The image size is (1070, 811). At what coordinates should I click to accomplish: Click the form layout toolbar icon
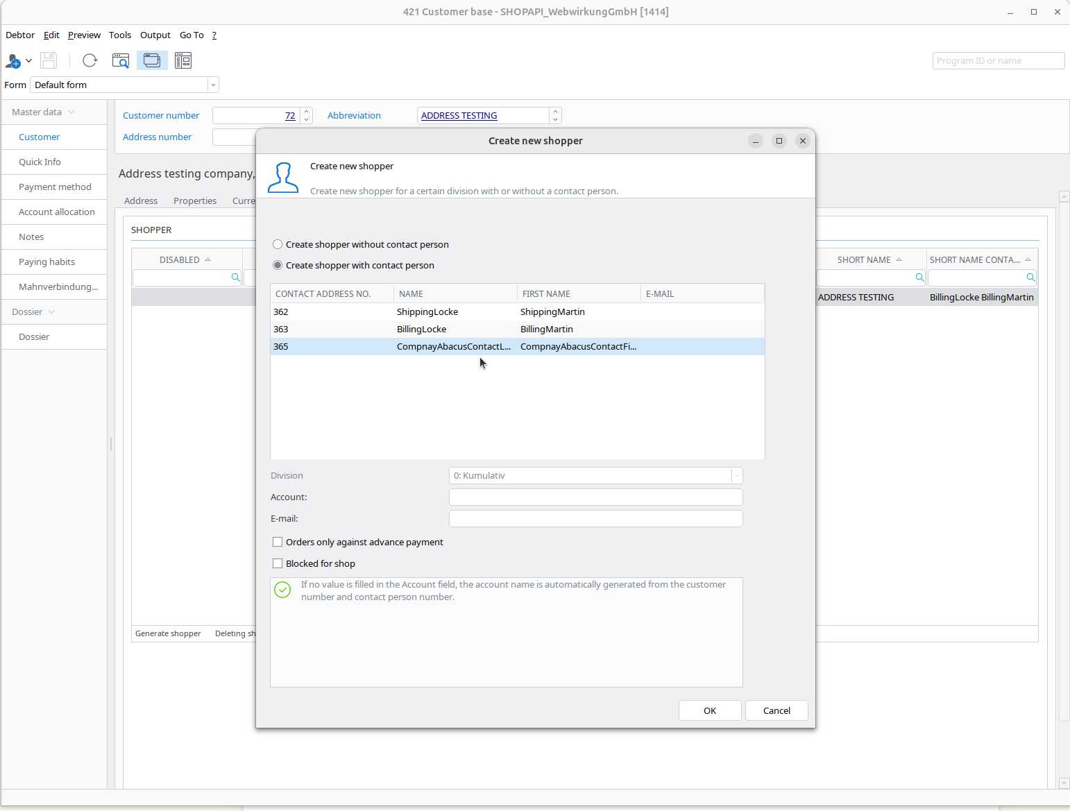click(183, 61)
